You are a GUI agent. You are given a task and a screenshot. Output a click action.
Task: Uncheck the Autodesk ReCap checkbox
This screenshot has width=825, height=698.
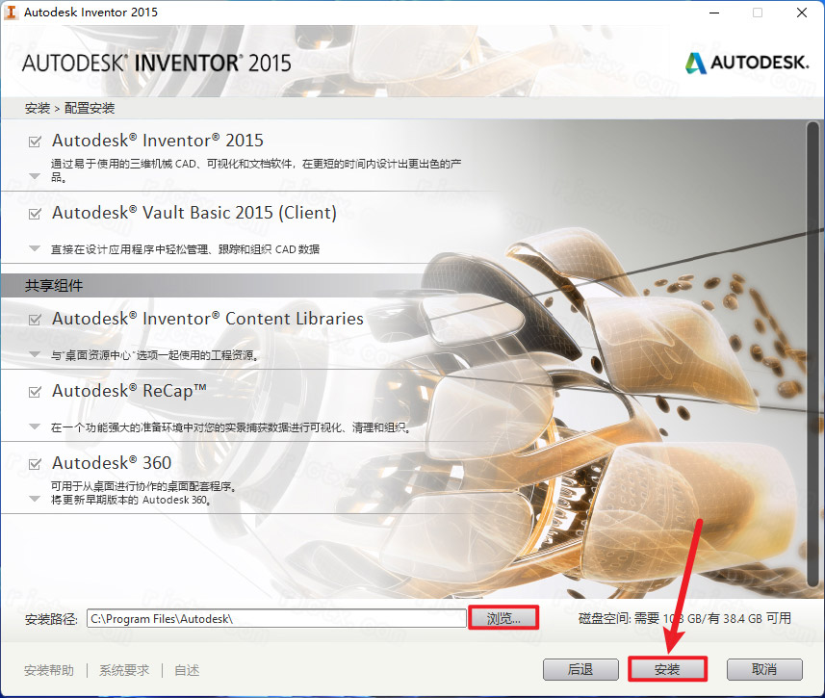pyautogui.click(x=35, y=392)
